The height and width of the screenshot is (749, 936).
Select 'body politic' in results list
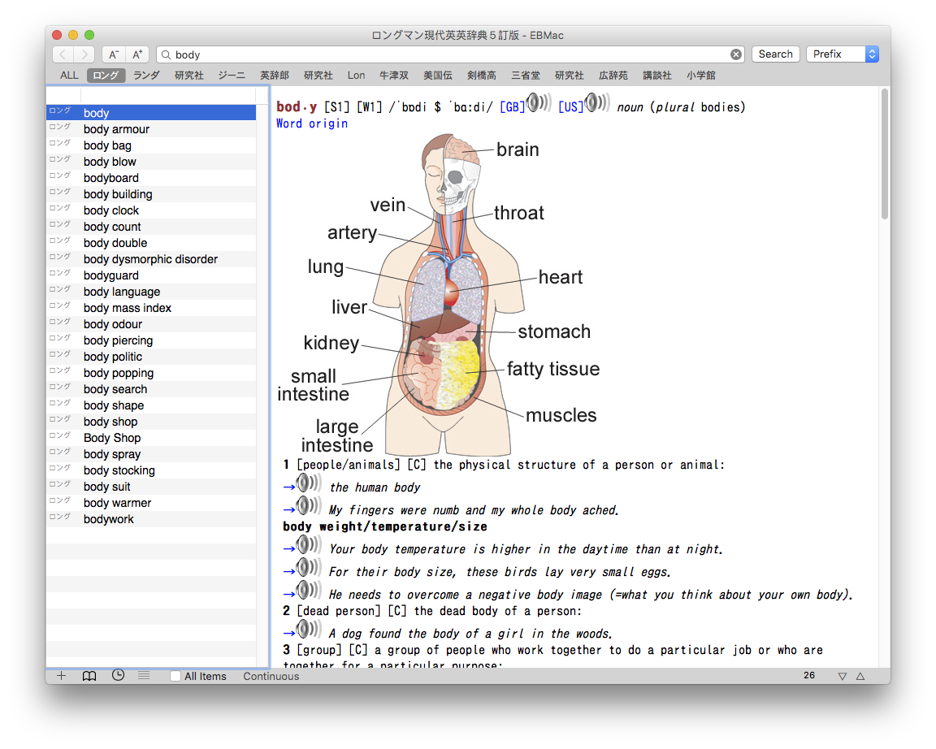(x=152, y=357)
